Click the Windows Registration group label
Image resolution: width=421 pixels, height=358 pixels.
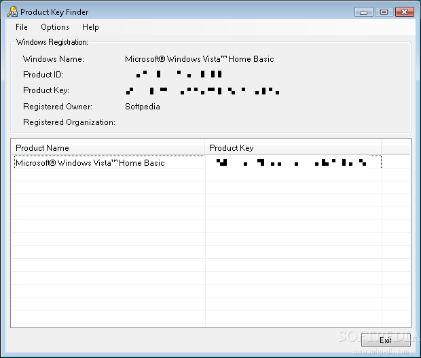click(x=52, y=43)
